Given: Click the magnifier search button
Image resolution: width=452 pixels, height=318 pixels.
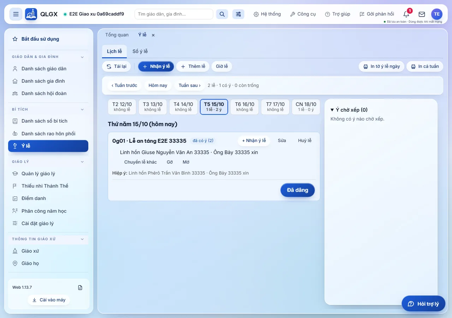Looking at the screenshot, I should [x=222, y=14].
